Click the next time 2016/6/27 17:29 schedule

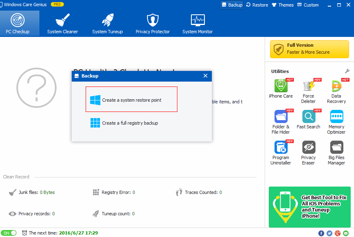(x=78, y=233)
